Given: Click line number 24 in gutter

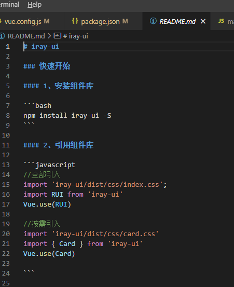Looking at the screenshot, I should [x=6, y=274].
